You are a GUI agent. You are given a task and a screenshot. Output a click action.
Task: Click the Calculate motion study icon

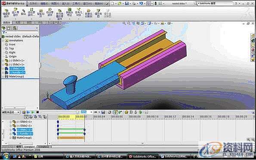[x=24, y=112]
